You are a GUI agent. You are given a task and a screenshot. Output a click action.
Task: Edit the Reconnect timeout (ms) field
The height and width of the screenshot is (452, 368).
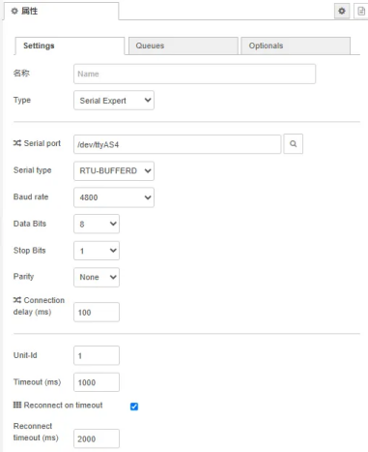97,438
